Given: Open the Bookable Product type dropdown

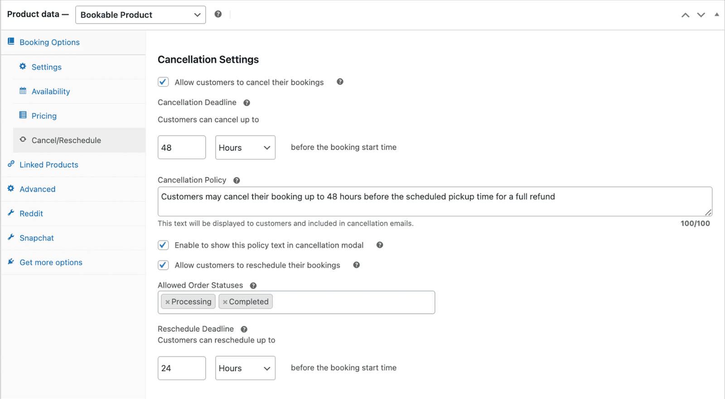Looking at the screenshot, I should point(140,15).
